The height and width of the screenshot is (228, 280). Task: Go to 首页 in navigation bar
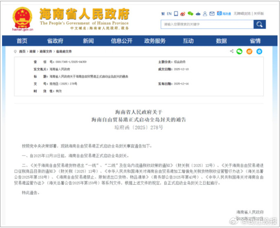pos(22,41)
